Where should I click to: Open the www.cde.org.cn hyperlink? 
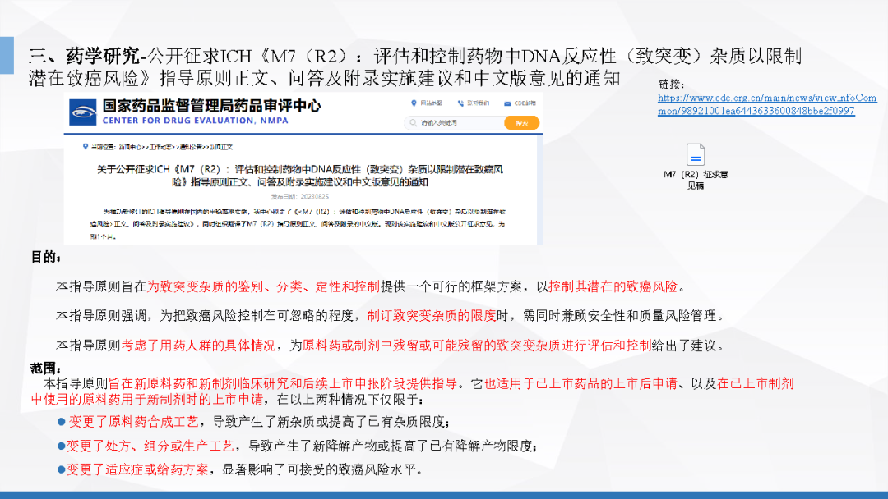point(766,104)
